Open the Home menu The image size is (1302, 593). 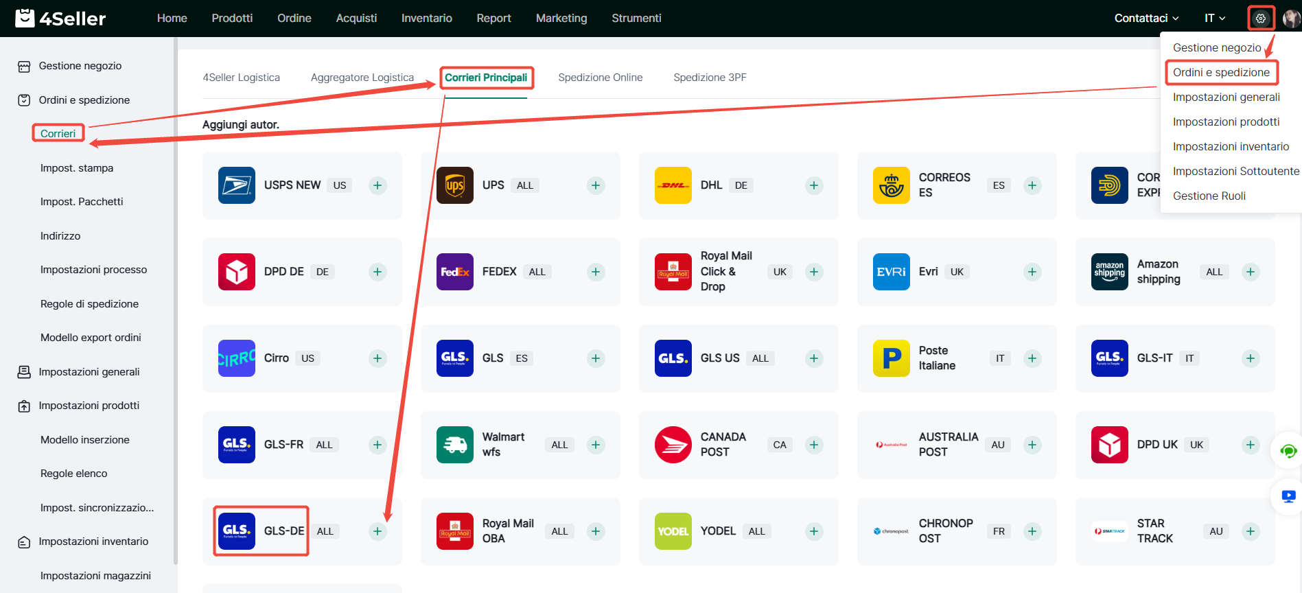(x=172, y=19)
